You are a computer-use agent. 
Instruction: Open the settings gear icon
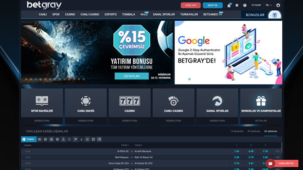pos(278,5)
